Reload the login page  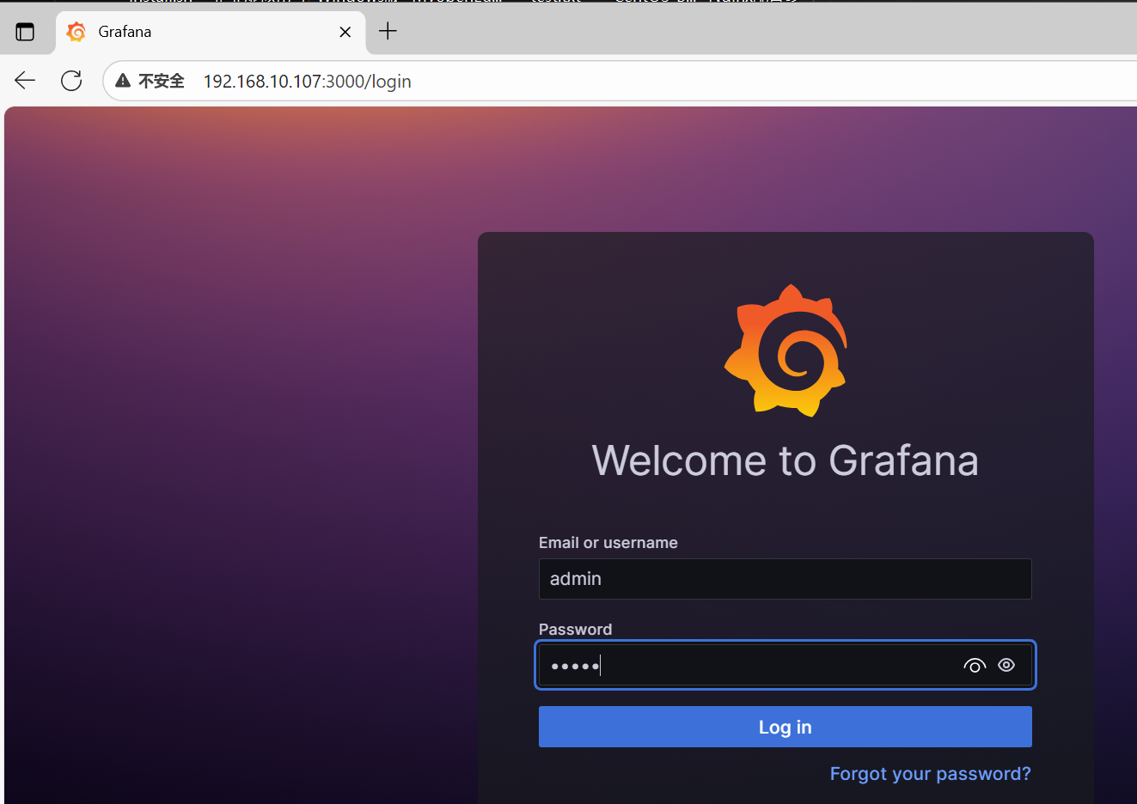point(71,81)
